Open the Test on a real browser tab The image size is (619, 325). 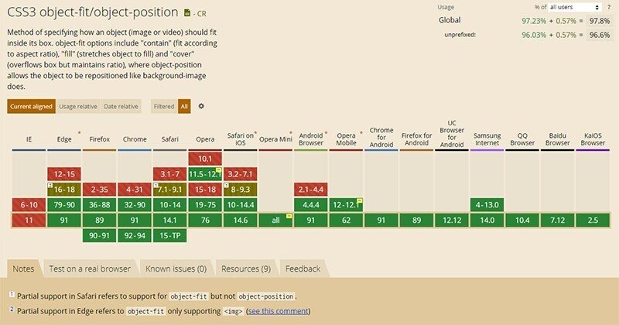pos(91,269)
